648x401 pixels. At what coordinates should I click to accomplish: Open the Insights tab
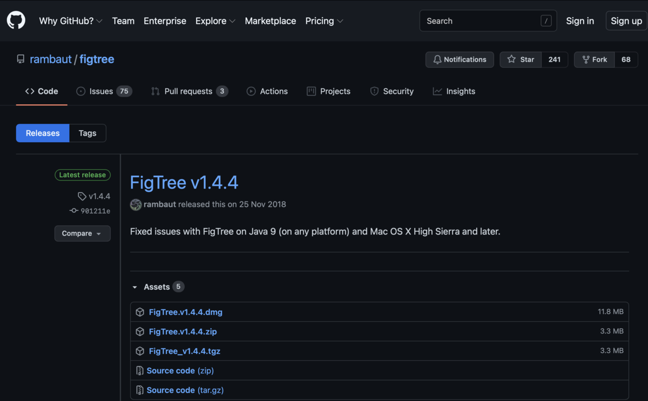point(454,91)
